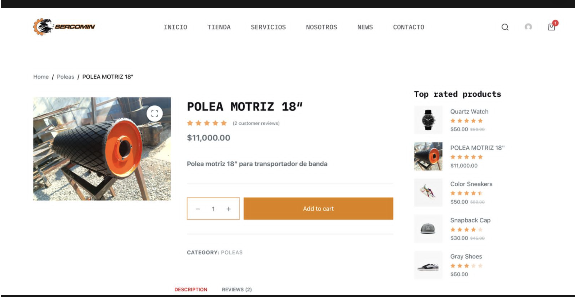Open the user account avatar icon
Image resolution: width=575 pixels, height=297 pixels.
(x=528, y=27)
